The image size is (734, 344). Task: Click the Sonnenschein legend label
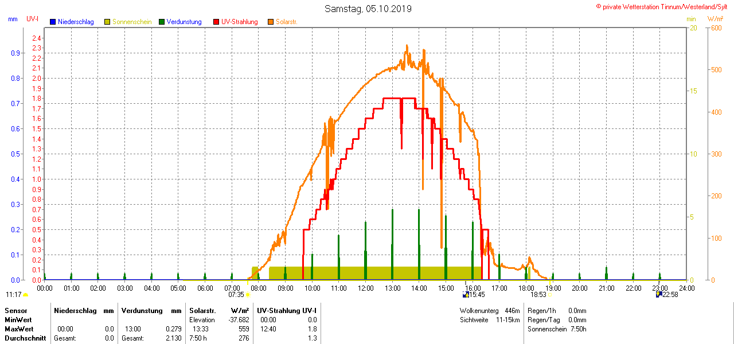point(132,22)
